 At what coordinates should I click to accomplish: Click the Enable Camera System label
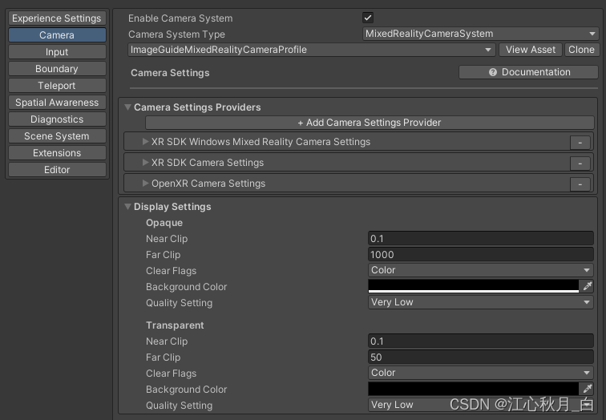click(180, 18)
